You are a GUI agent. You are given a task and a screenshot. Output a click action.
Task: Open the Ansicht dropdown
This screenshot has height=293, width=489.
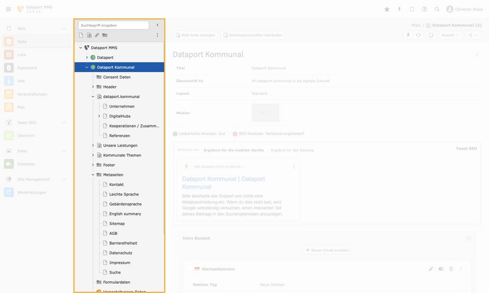pos(451,35)
